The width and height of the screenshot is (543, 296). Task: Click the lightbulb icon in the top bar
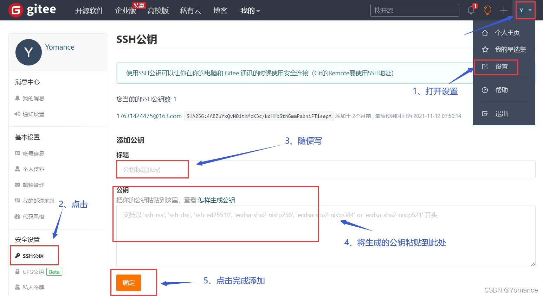pyautogui.click(x=487, y=10)
